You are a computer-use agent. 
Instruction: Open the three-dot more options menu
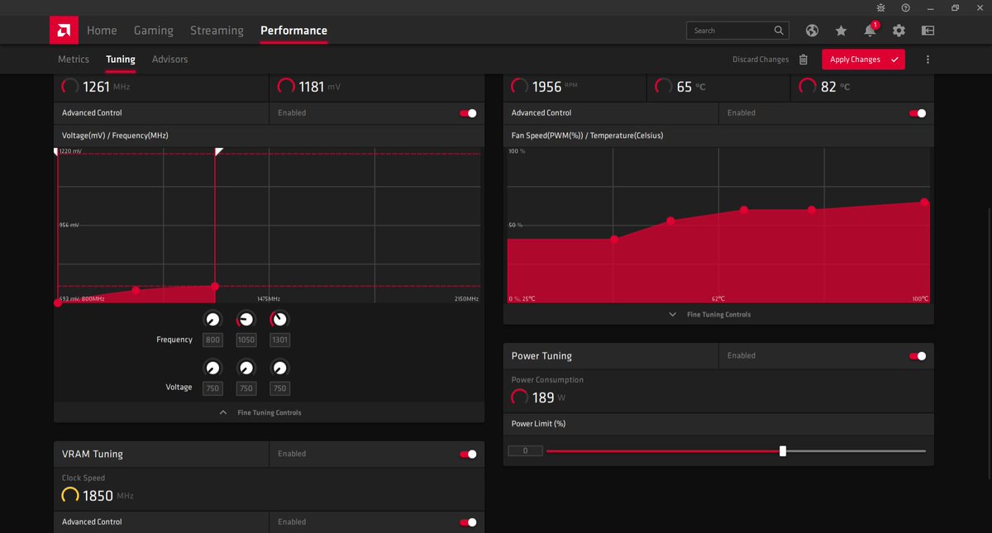tap(928, 59)
